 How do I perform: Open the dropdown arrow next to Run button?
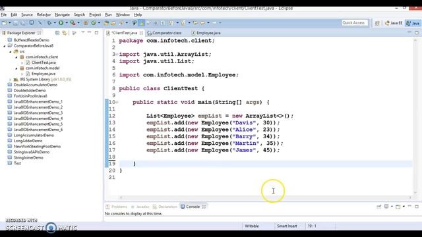click(67, 23)
